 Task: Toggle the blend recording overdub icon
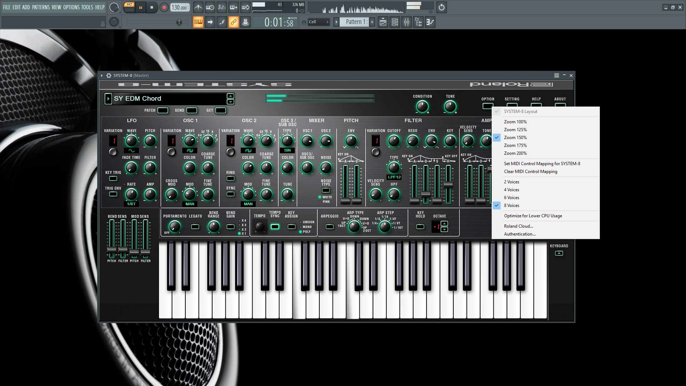coord(234,7)
